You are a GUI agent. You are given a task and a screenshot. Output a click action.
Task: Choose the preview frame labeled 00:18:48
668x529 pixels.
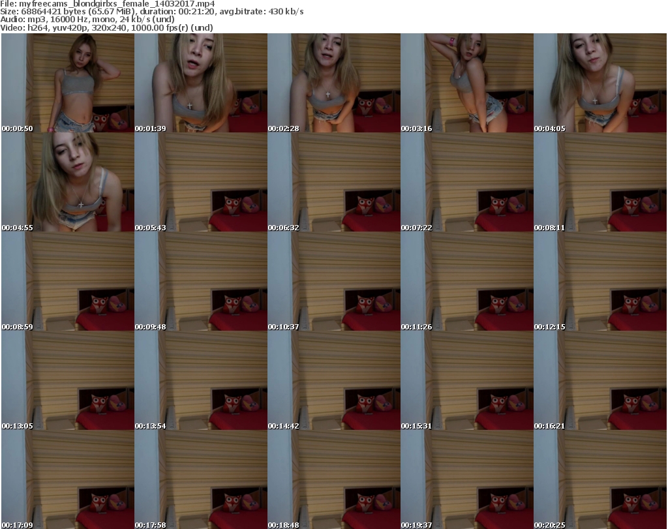pyautogui.click(x=333, y=479)
